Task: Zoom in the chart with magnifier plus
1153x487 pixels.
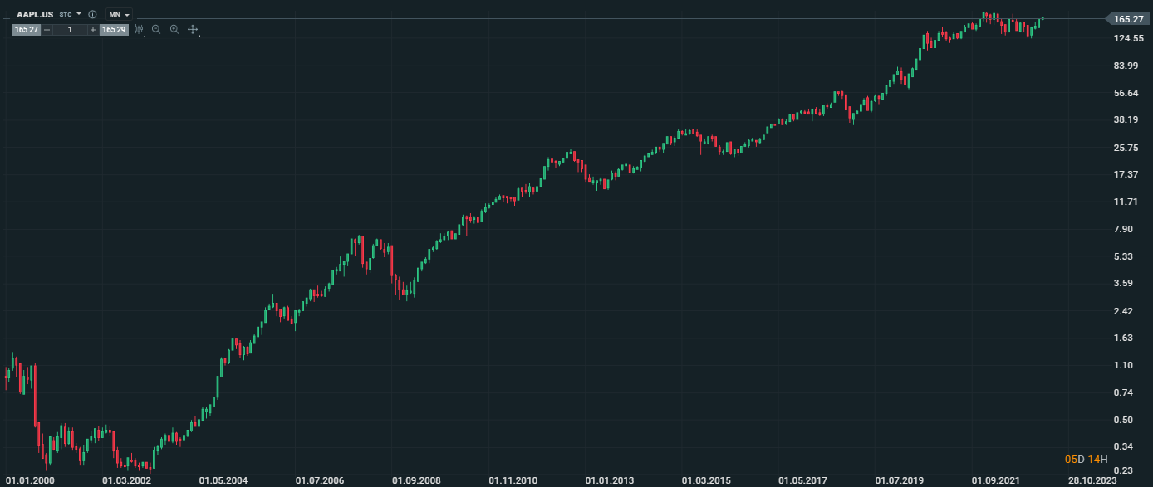Action: (174, 30)
